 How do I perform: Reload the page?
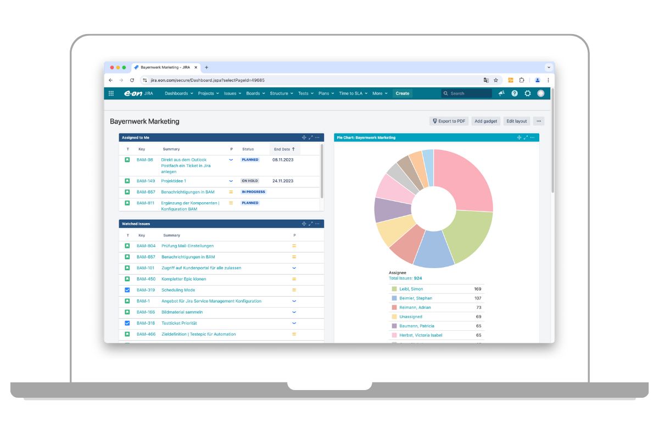[132, 80]
